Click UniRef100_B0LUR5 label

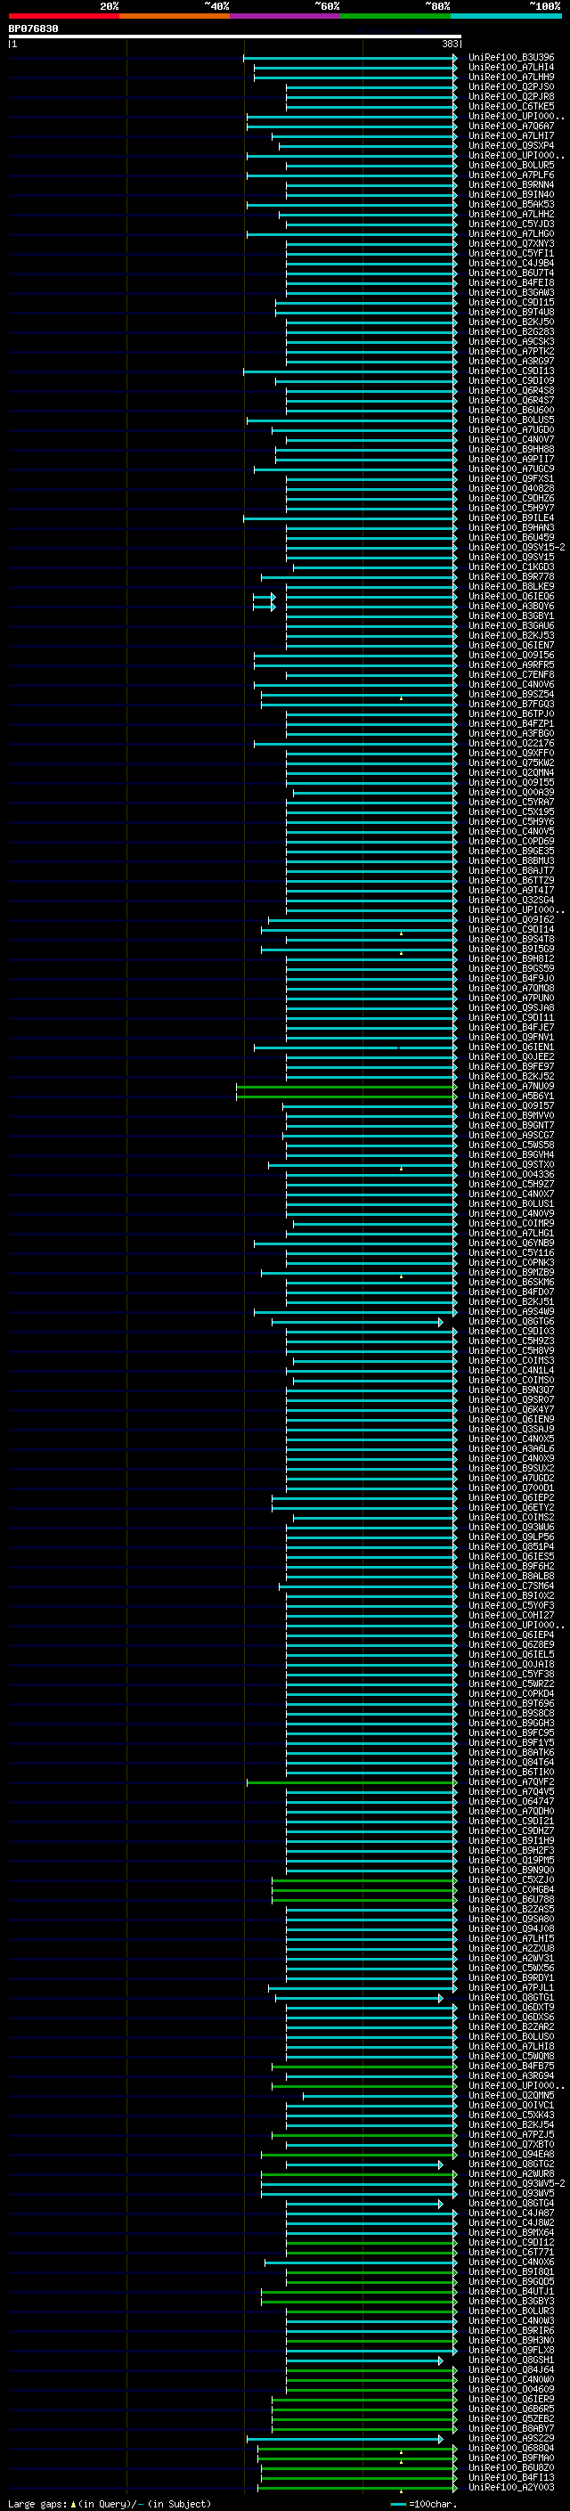point(510,166)
